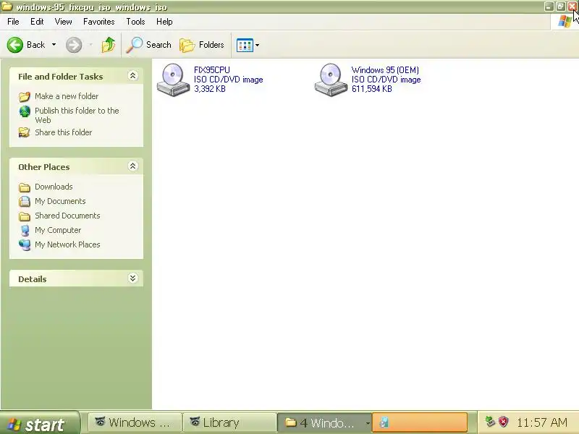
Task: Open the File menu
Action: tap(13, 22)
